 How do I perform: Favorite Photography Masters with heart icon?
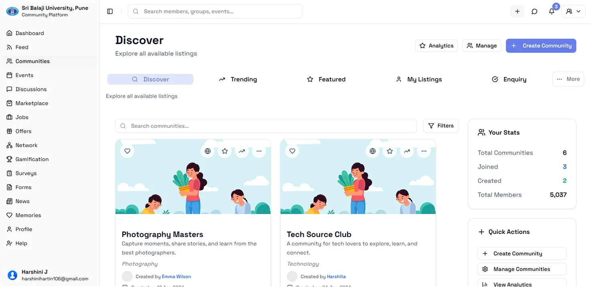pos(127,151)
